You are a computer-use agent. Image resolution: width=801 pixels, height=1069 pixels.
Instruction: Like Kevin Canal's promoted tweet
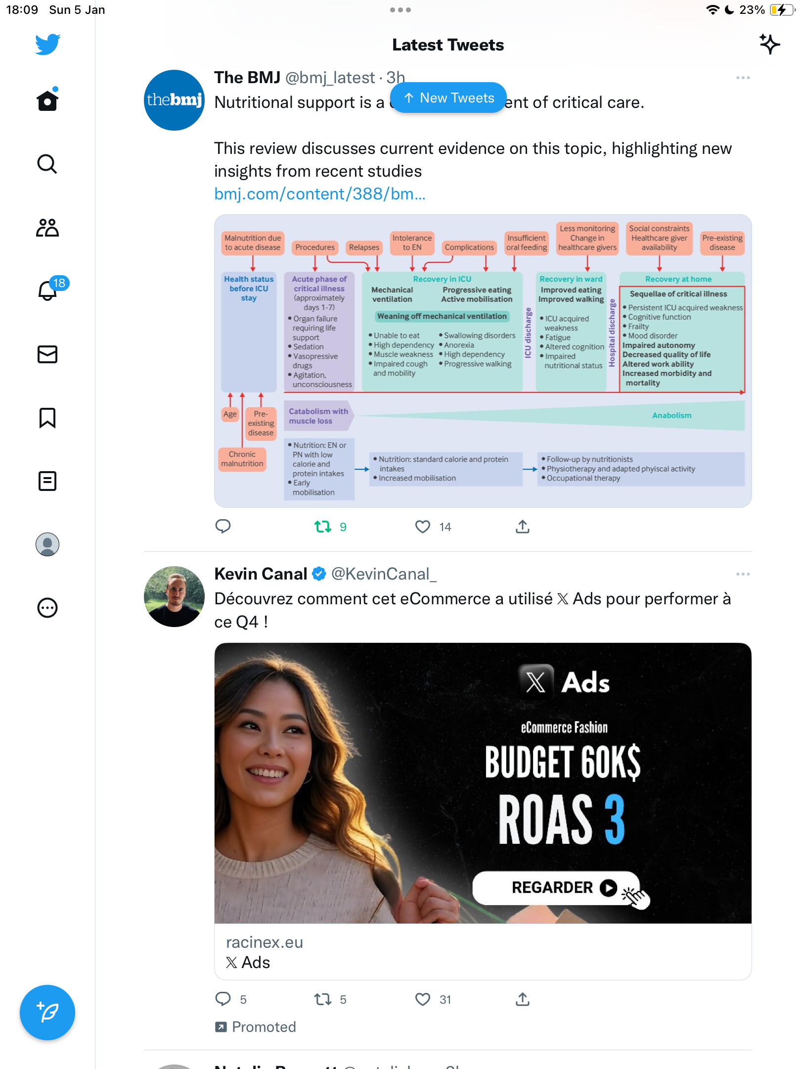423,999
